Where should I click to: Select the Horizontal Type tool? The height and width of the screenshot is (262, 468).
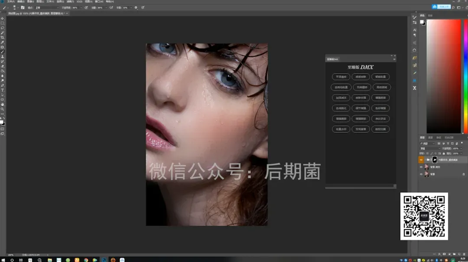click(3, 90)
